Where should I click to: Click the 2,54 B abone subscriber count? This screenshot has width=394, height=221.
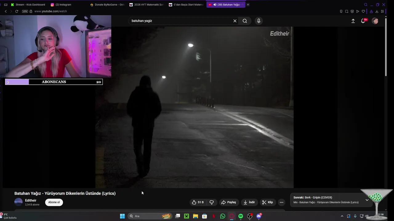coord(32,204)
